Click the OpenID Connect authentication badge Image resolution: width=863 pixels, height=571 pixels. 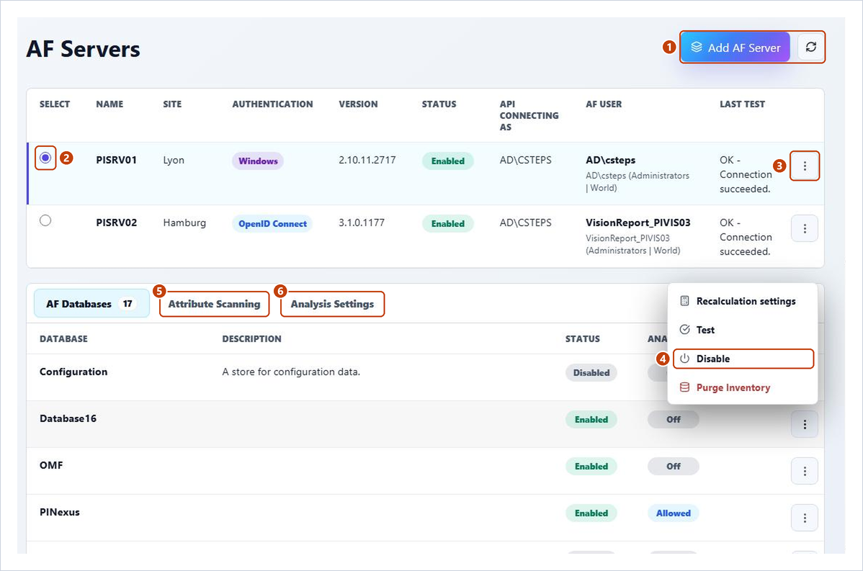[x=272, y=223]
